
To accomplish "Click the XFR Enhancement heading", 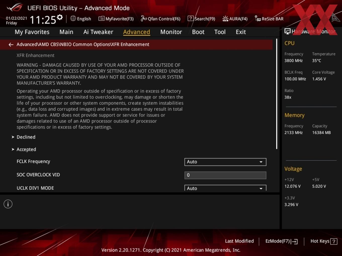I will tap(35, 55).
